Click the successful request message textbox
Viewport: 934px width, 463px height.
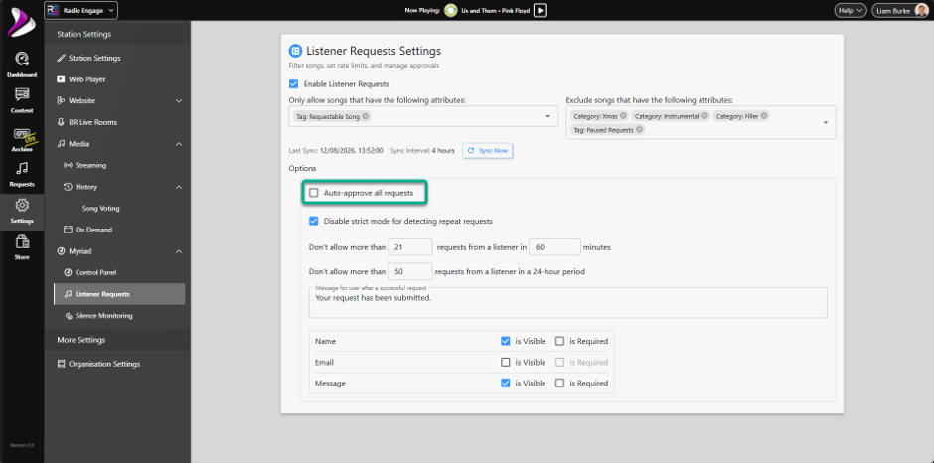[567, 303]
